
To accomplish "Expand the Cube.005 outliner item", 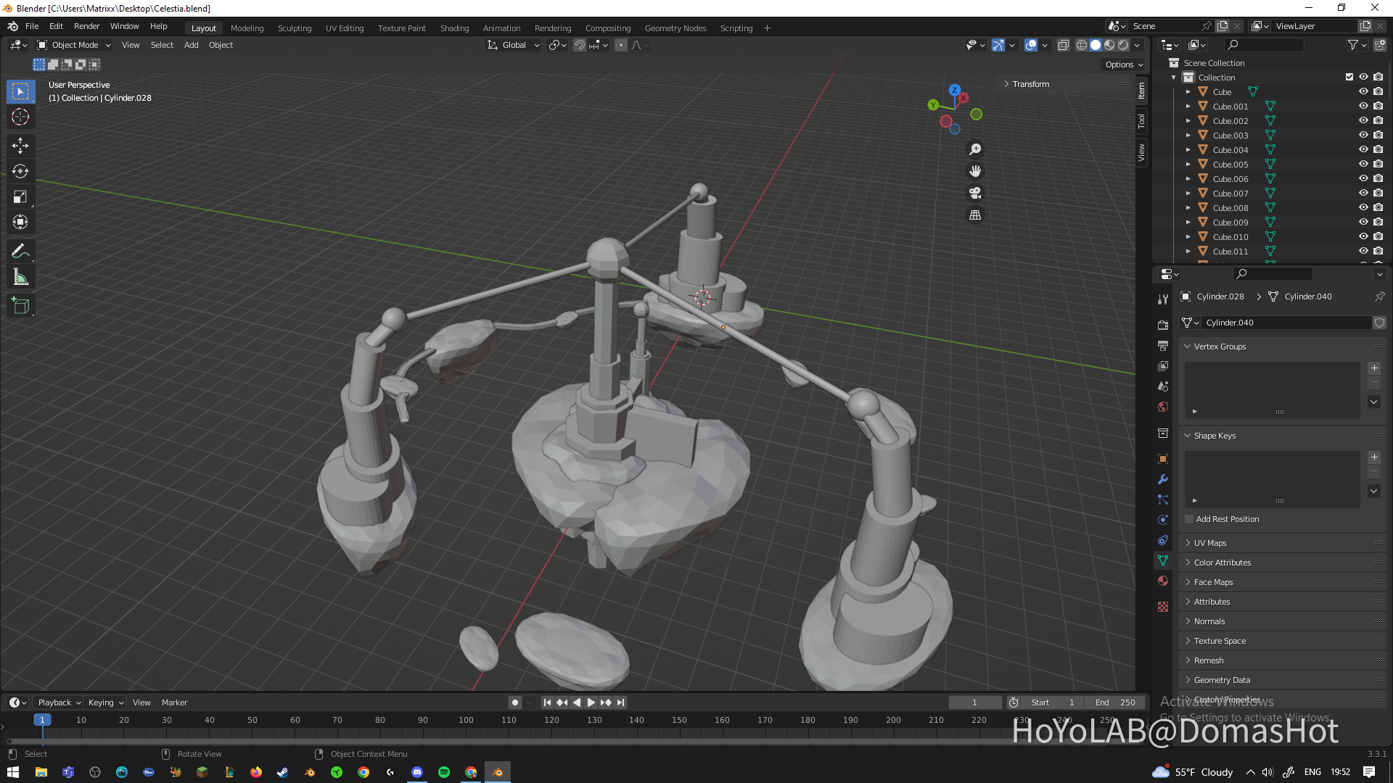I will 1188,164.
